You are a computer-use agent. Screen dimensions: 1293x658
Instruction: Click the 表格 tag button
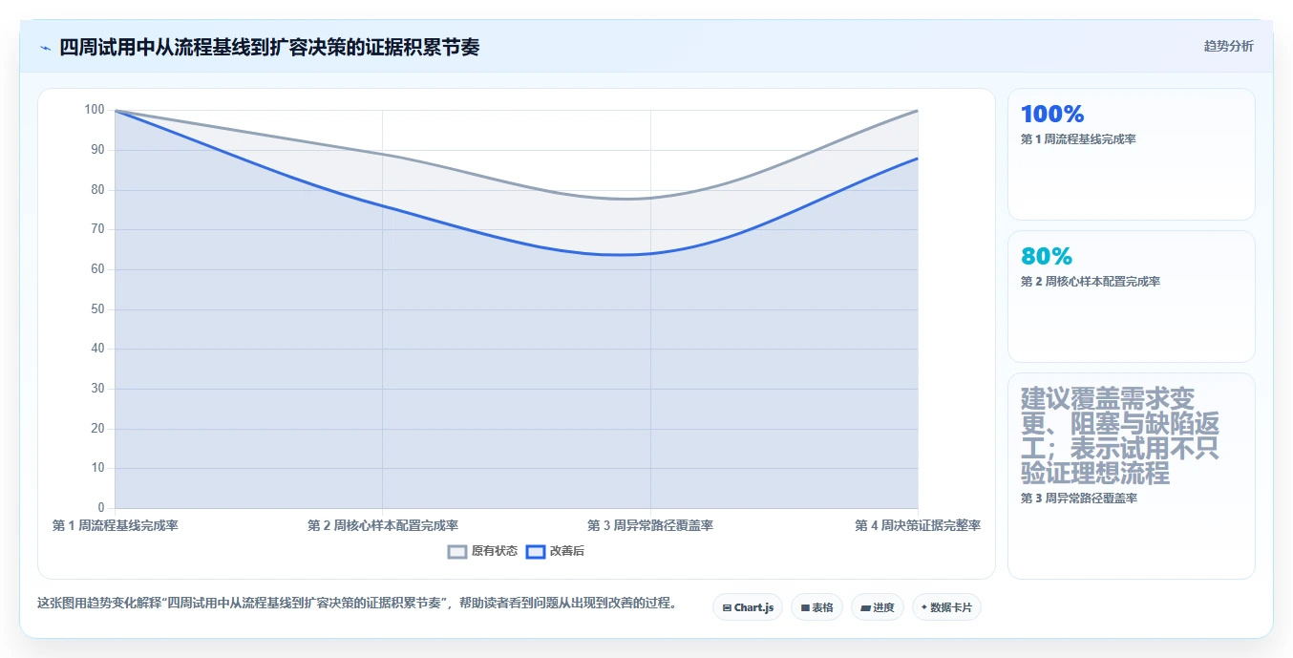(816, 607)
